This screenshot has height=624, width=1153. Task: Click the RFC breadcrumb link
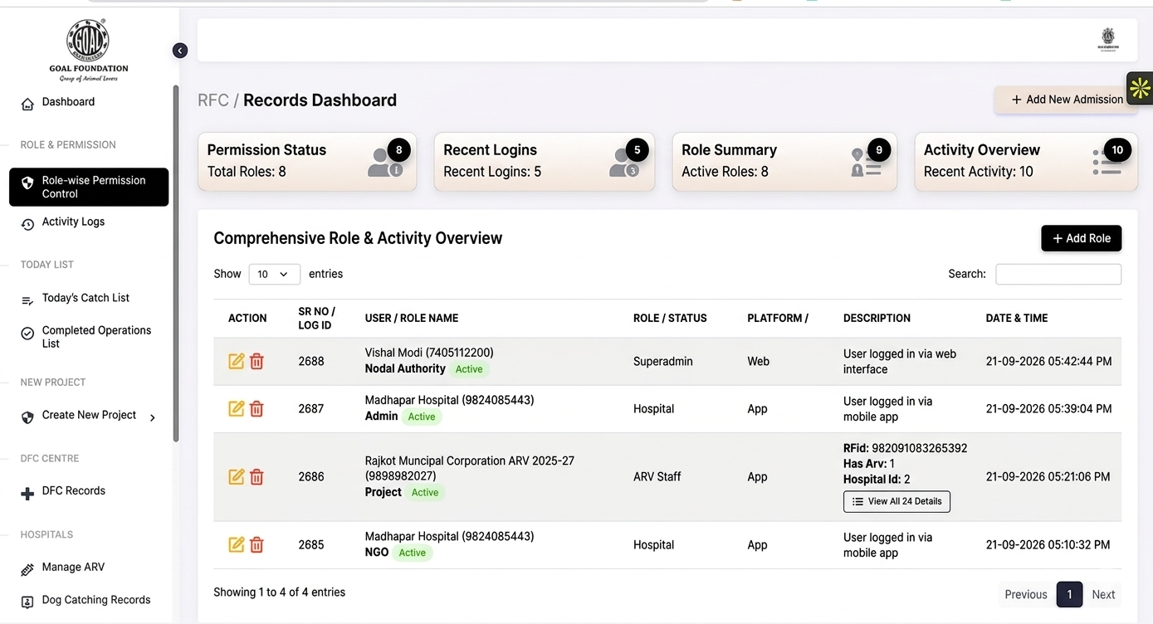[x=213, y=100]
